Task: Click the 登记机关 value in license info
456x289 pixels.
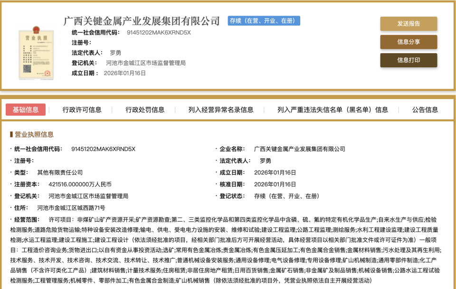Action: point(88,196)
